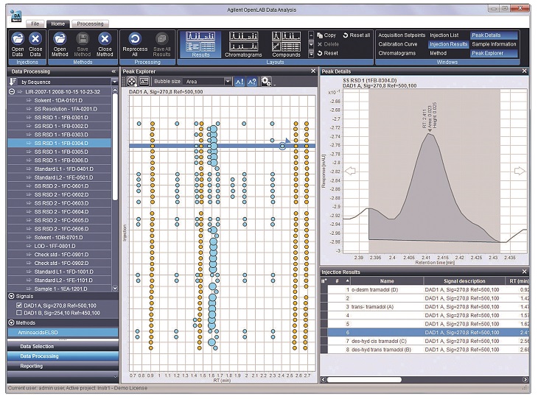This screenshot has height=399, width=538.
Task: Go to previous peak with left arrow
Action: pyautogui.click(x=350, y=171)
